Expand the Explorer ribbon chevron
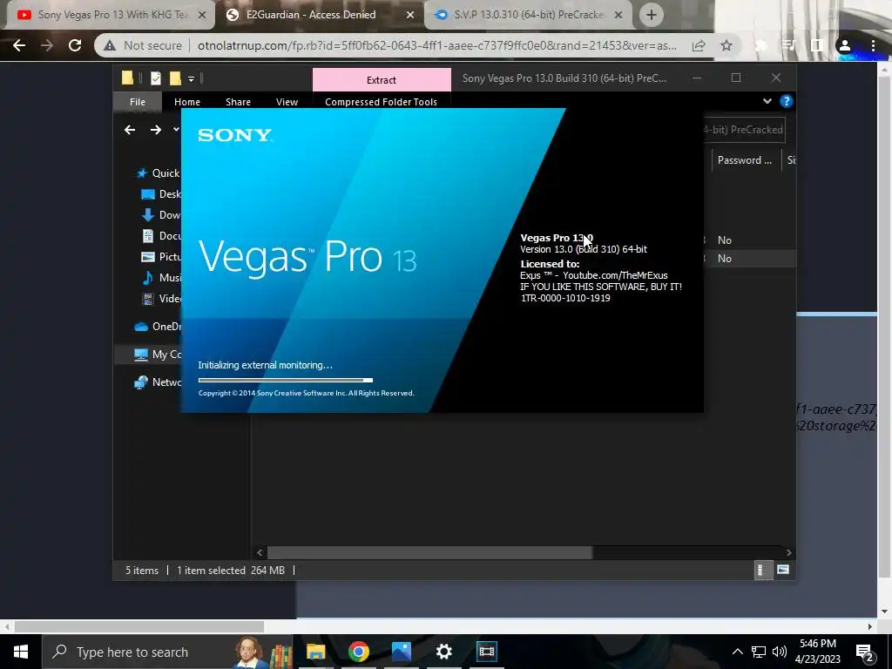This screenshot has height=669, width=892. click(767, 101)
